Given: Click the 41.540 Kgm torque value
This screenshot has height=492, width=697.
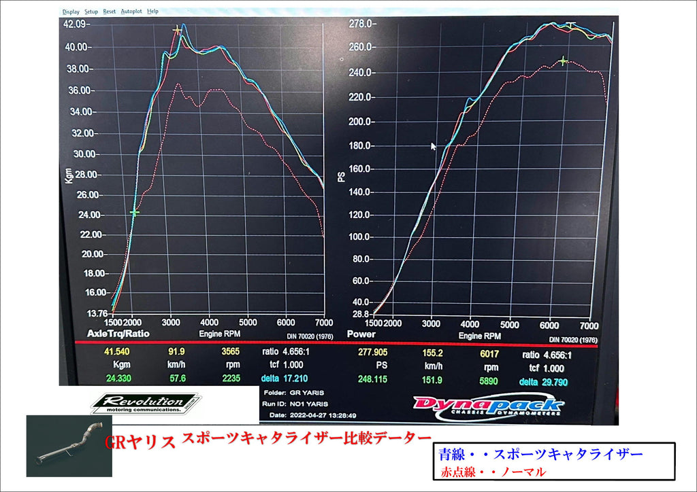Looking at the screenshot, I should point(116,352).
